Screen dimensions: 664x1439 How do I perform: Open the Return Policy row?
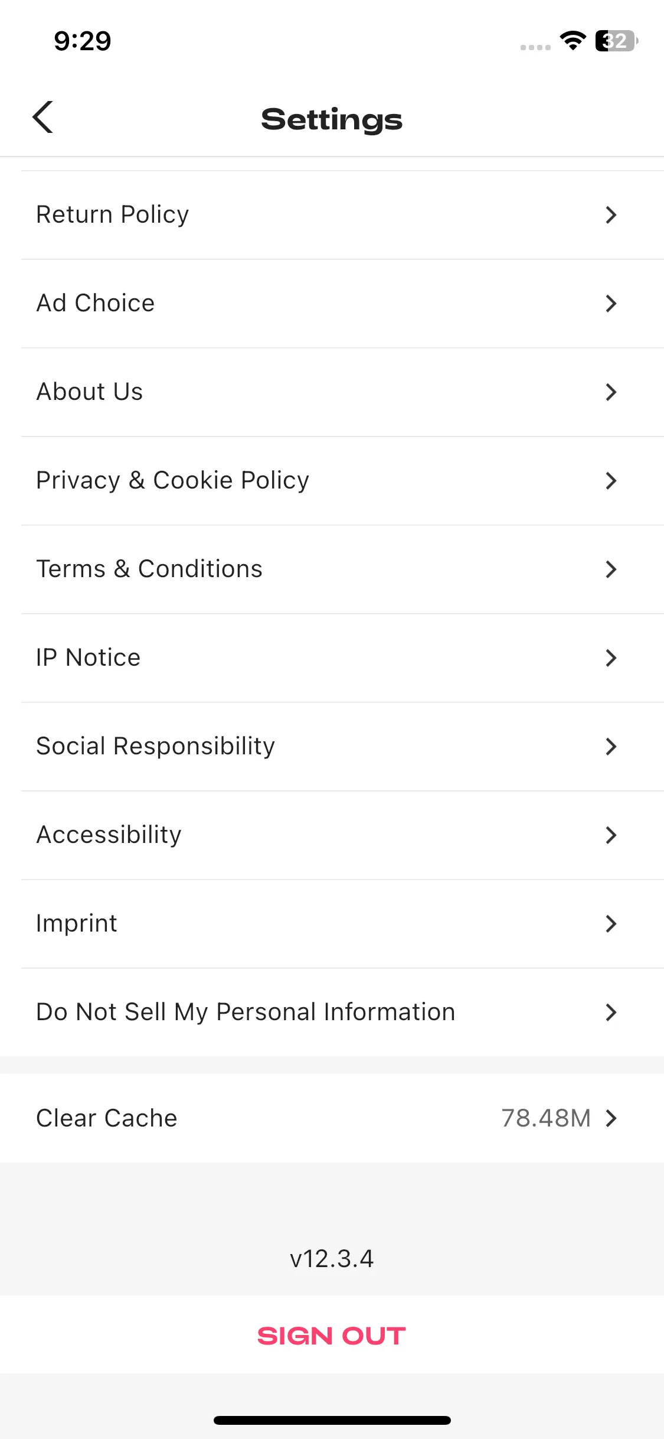click(x=332, y=215)
